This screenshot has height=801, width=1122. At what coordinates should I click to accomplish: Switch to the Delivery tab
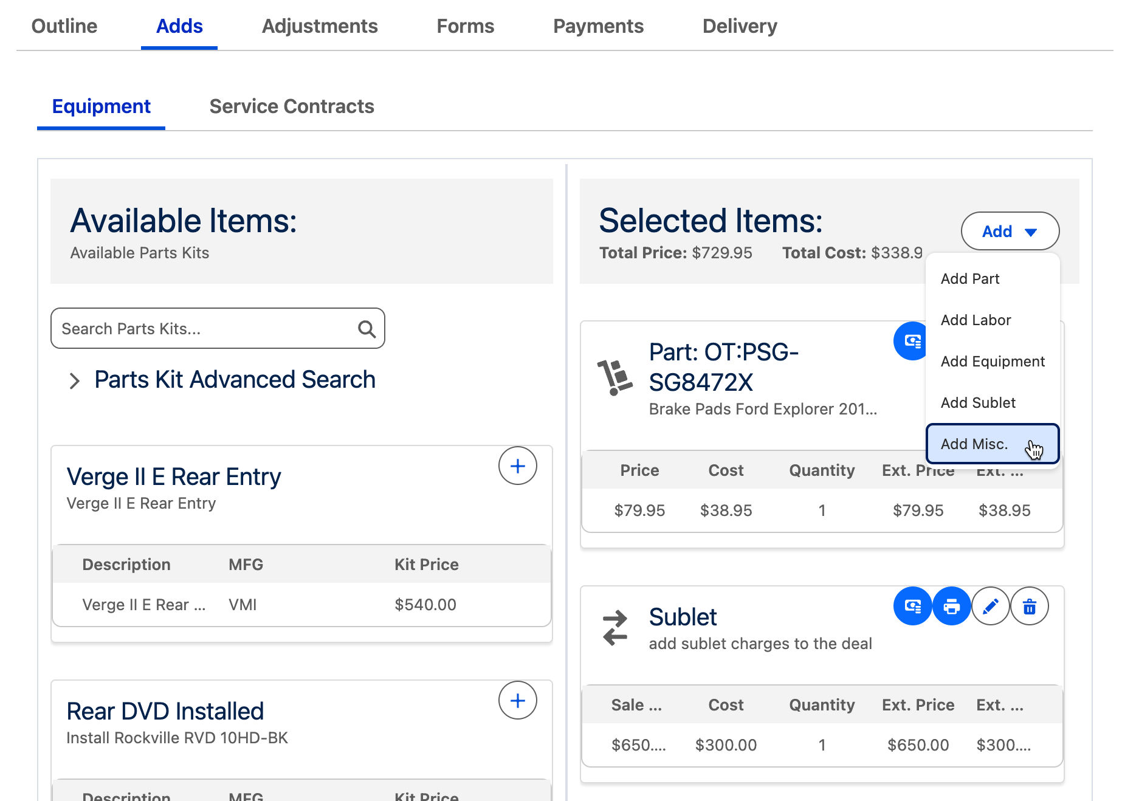click(x=740, y=26)
